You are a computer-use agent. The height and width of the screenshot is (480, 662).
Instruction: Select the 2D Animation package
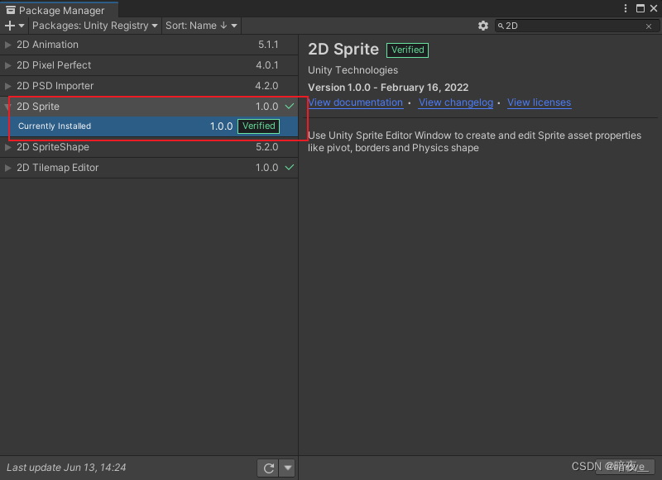pyautogui.click(x=149, y=45)
